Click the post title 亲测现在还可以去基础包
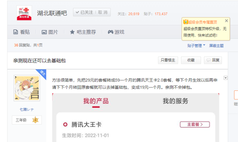 pos(39,61)
